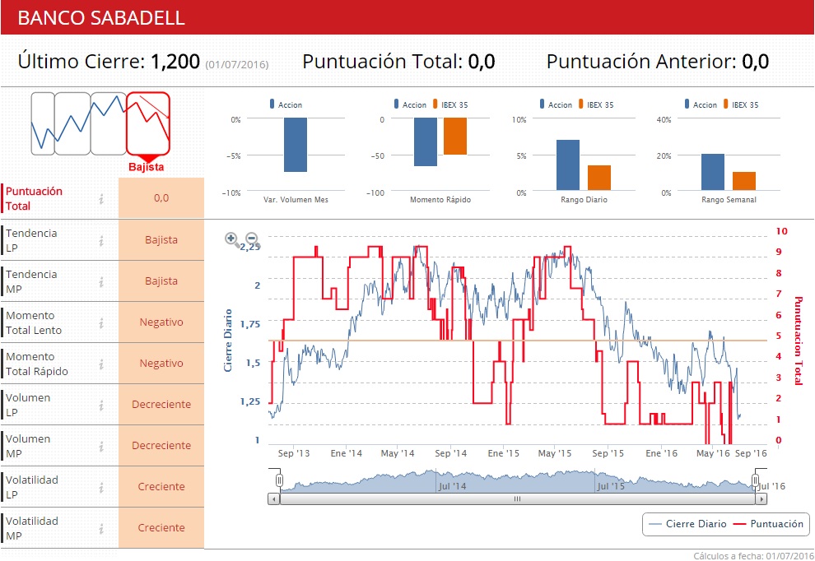Click orange IBEX 35 bar in Momento Rápido
Image resolution: width=815 pixels, height=561 pixels.
pyautogui.click(x=455, y=136)
